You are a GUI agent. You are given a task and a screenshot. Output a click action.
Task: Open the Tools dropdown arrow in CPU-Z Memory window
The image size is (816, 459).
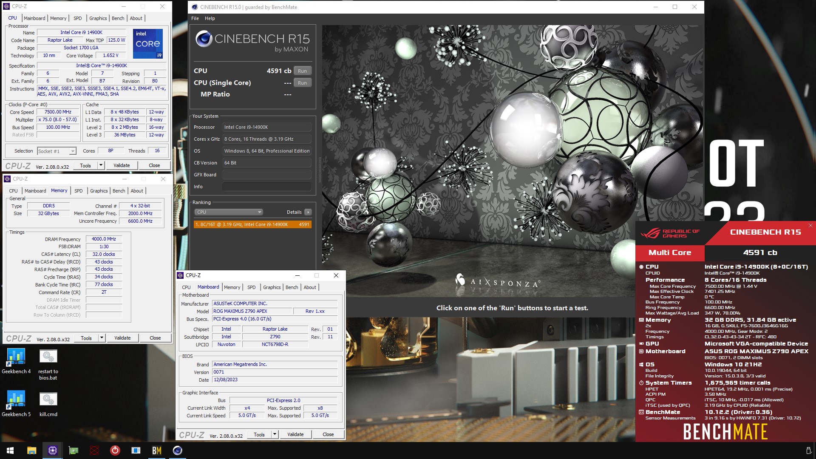[102, 338]
